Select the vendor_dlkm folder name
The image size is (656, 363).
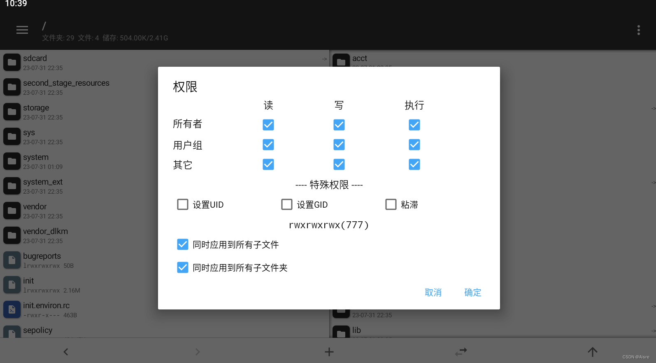coord(46,231)
